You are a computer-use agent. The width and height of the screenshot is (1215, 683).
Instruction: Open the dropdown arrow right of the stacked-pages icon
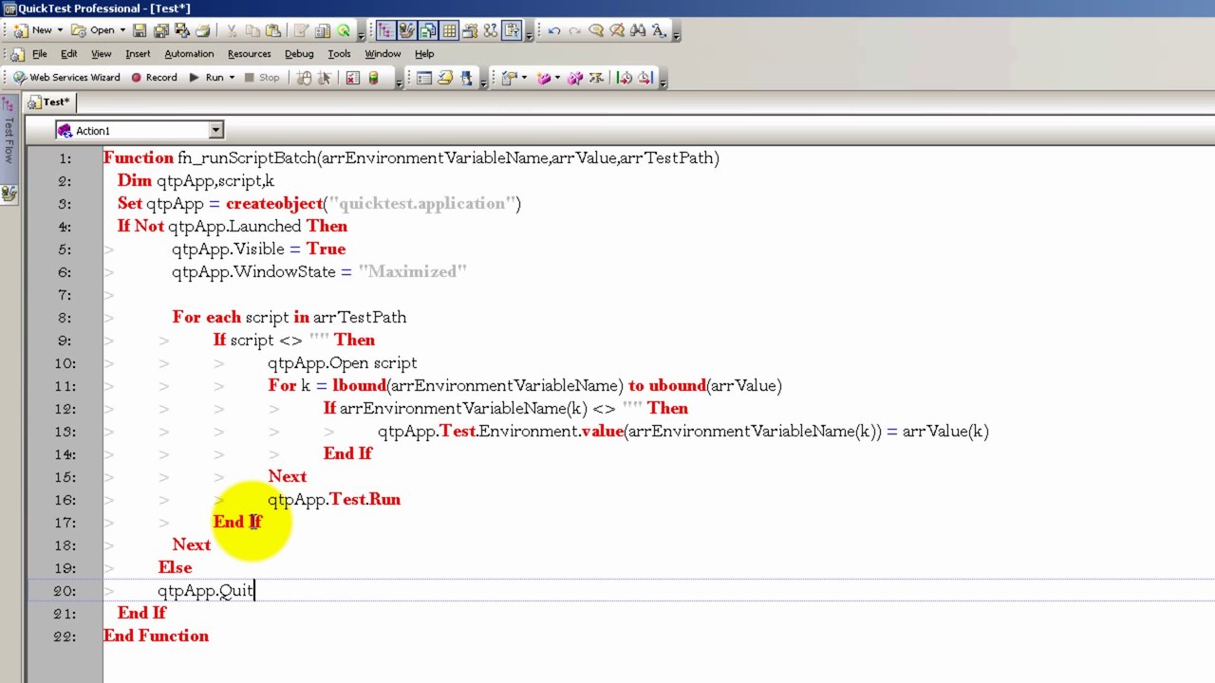coord(524,78)
